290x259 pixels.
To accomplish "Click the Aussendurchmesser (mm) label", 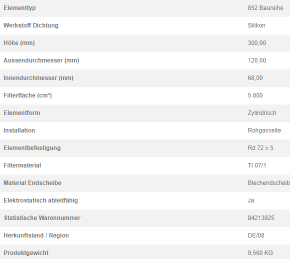I will (41, 60).
